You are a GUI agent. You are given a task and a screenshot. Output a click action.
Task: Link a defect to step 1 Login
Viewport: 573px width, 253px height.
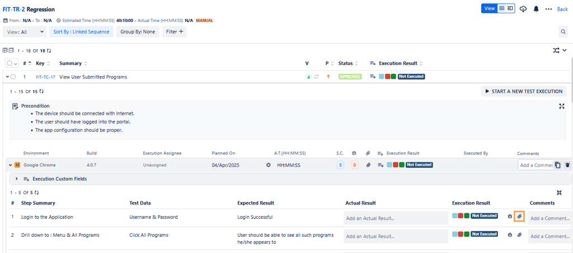(510, 217)
